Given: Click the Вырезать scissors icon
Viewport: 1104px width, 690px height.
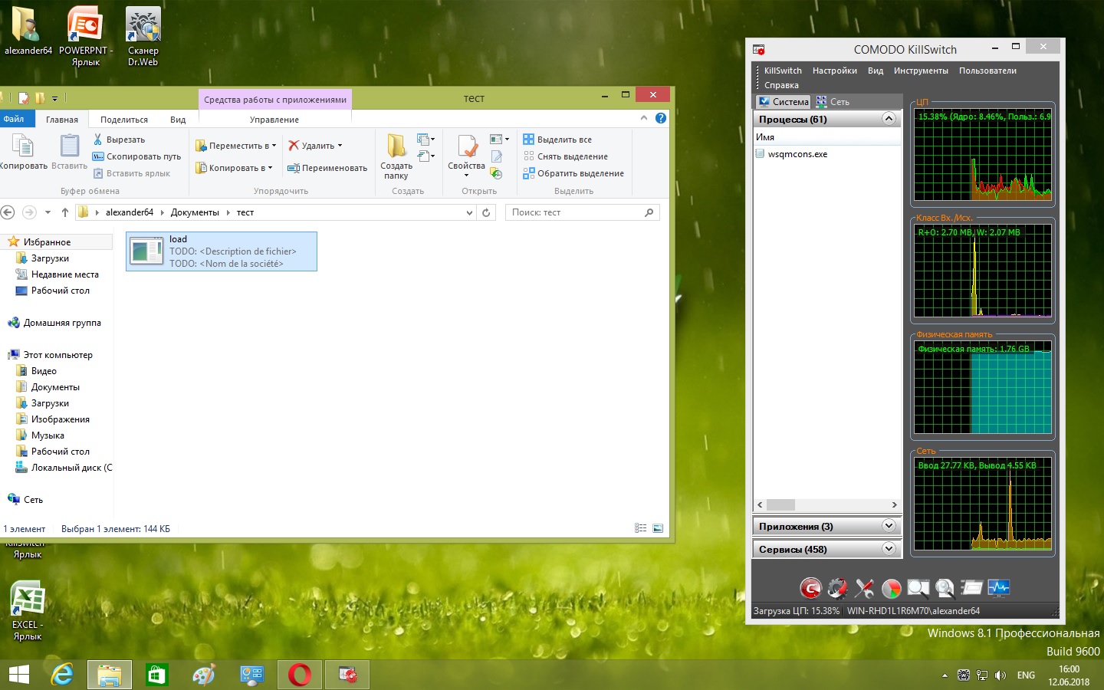Looking at the screenshot, I should (98, 140).
